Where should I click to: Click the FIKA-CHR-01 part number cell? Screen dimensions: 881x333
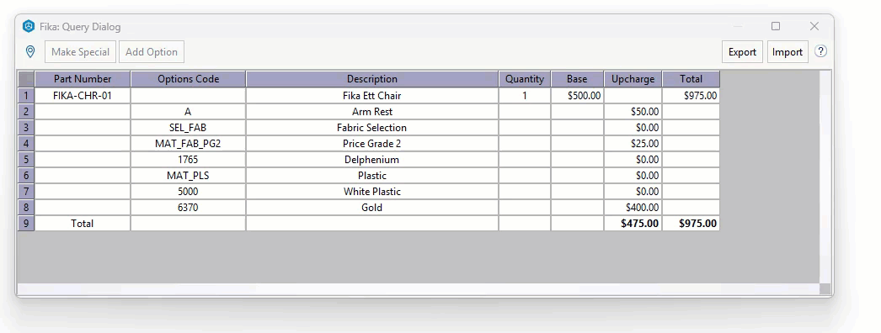coord(83,96)
